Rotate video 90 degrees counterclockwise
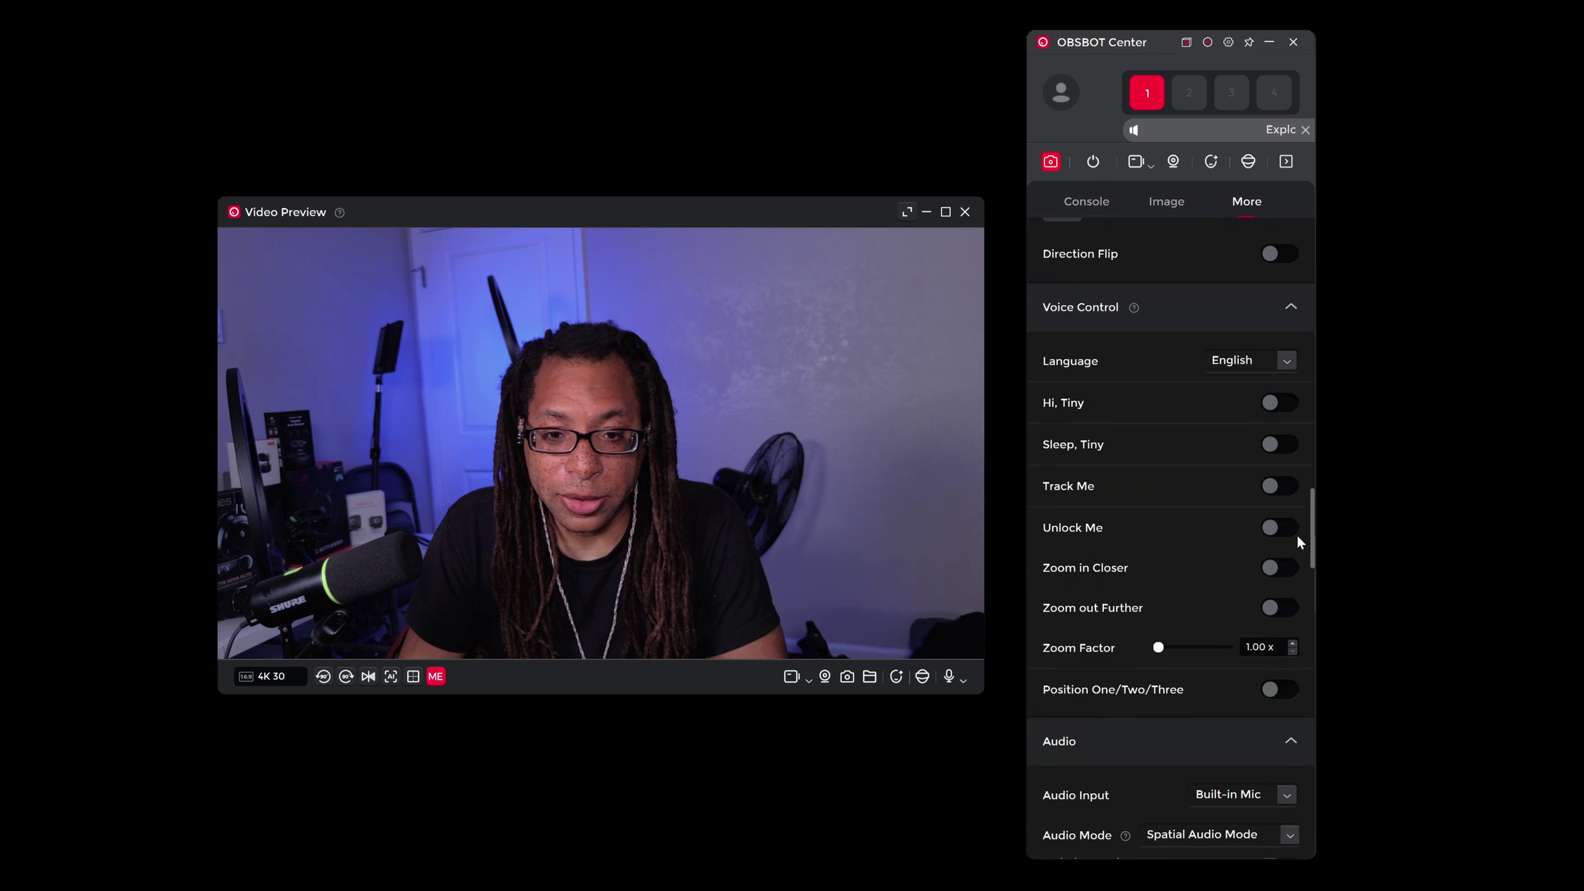The width and height of the screenshot is (1584, 891). pos(323,676)
